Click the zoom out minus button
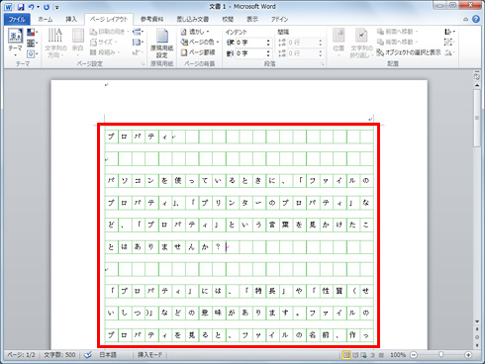485x364 pixels. [x=414, y=355]
